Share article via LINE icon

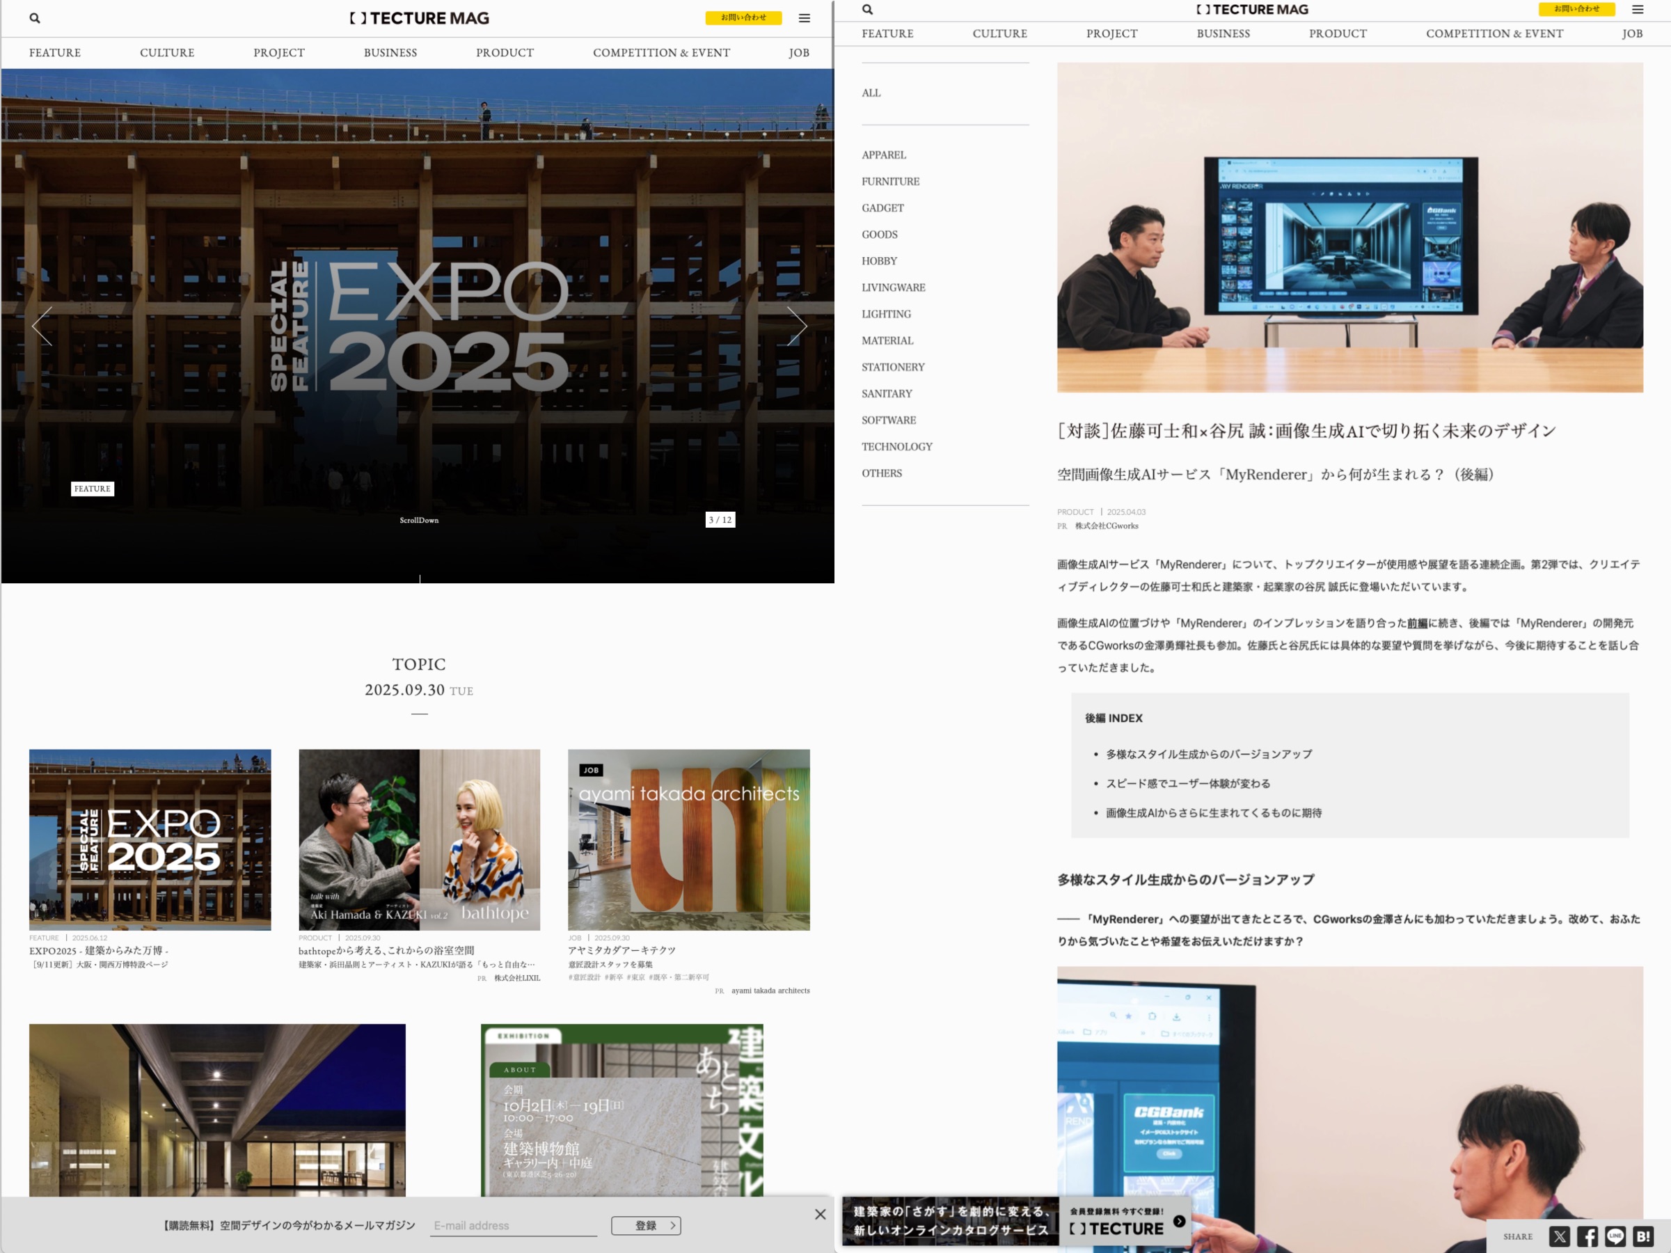click(x=1615, y=1236)
